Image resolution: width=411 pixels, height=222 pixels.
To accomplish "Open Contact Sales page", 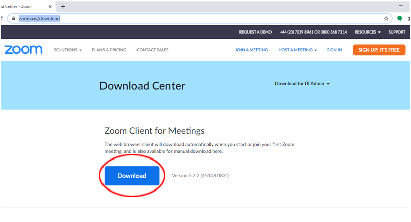I will tap(153, 50).
